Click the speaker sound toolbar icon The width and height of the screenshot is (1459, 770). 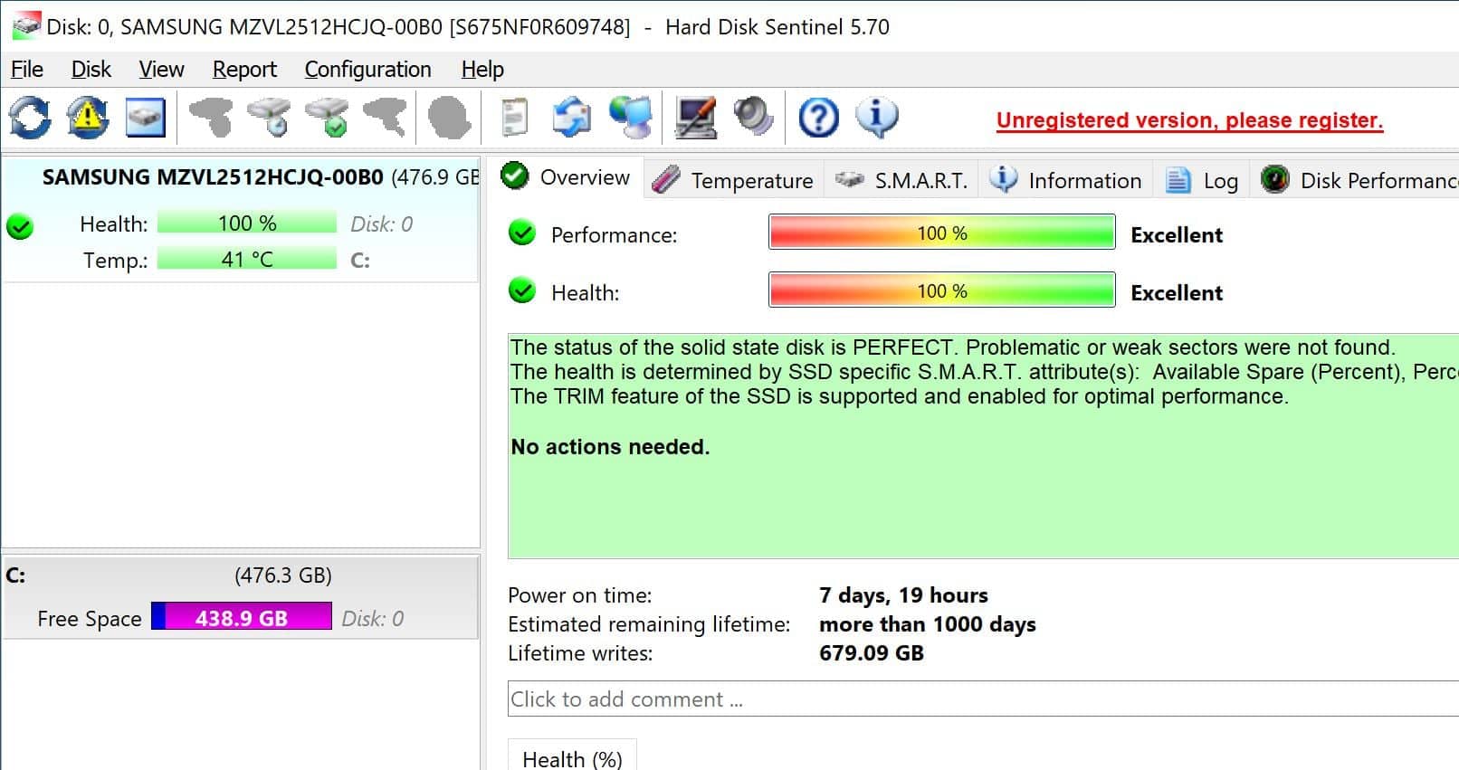coord(753,118)
